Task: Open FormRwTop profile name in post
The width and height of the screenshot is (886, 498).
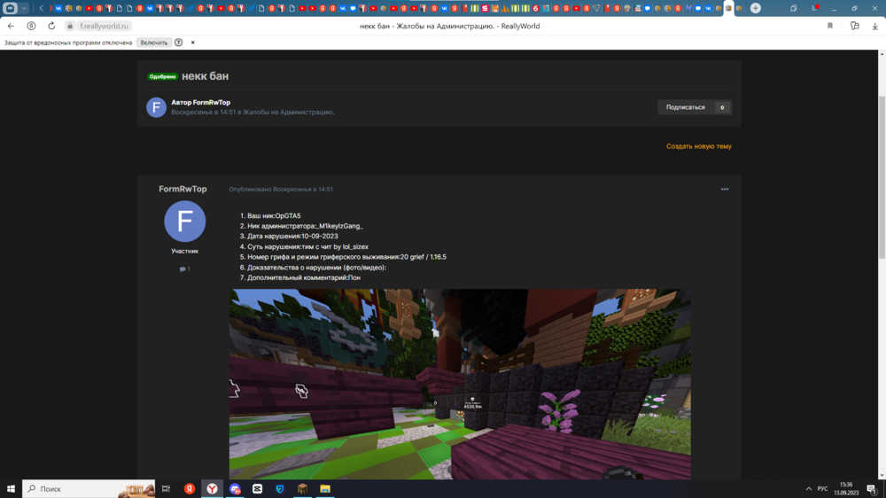Action: (183, 189)
